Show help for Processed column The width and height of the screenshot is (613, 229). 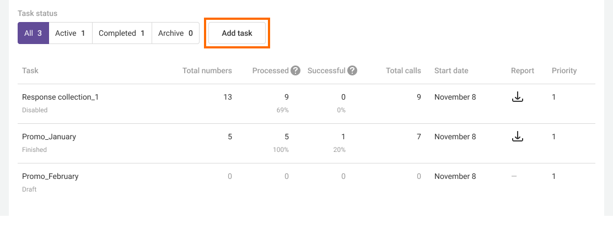(295, 70)
